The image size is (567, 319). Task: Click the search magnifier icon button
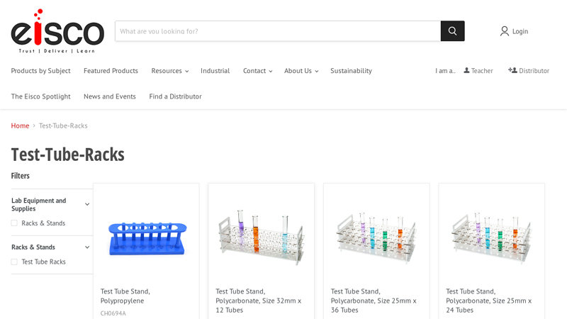point(452,31)
